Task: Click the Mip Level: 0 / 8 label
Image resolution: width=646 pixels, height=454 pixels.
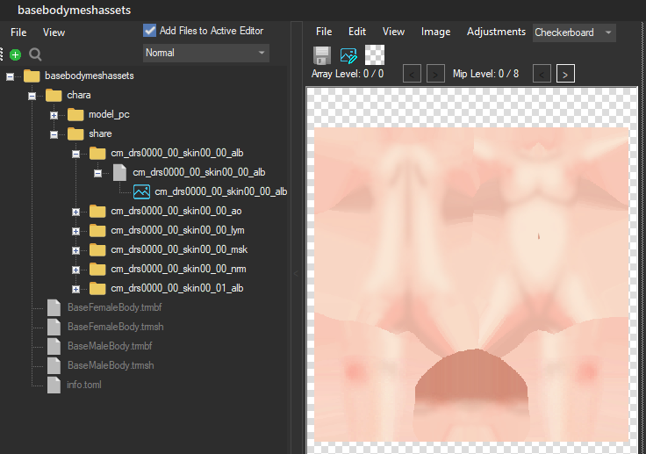Action: tap(485, 74)
